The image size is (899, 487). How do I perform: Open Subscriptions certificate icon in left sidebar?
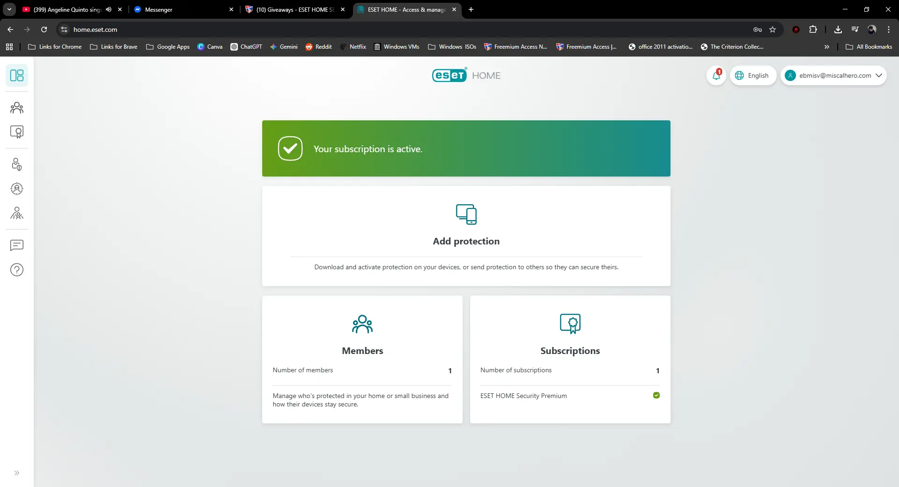click(17, 132)
